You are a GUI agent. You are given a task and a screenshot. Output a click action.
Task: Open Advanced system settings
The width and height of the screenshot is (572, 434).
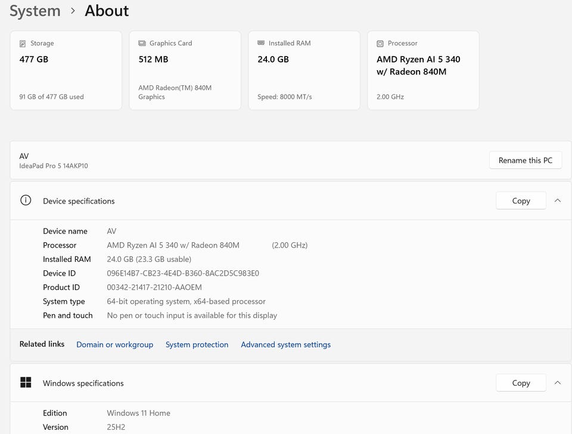tap(285, 345)
